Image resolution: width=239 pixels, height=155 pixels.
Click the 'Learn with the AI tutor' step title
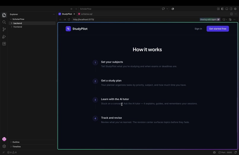coord(115,99)
